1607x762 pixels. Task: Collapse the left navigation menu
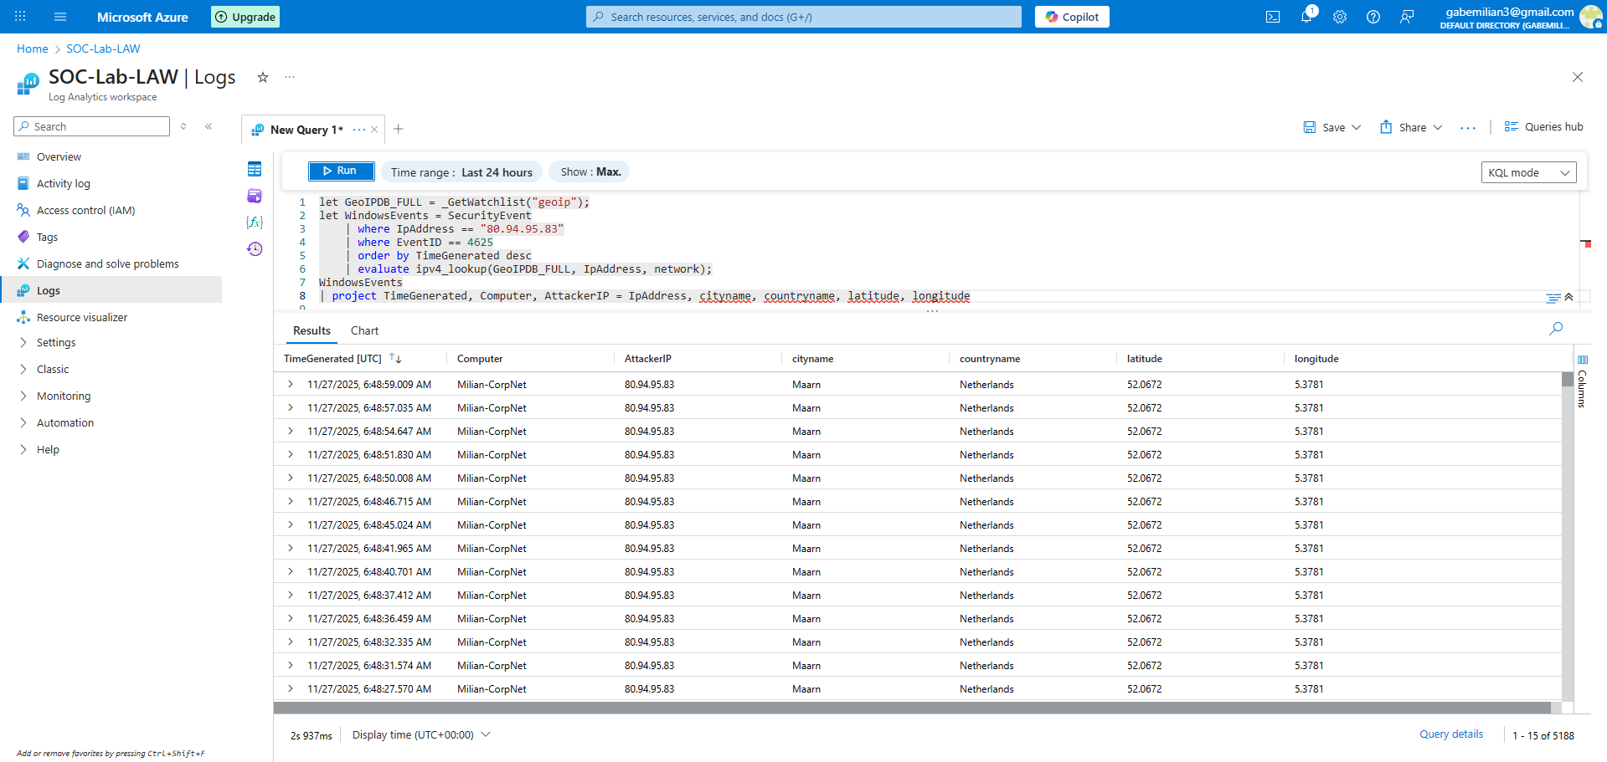pyautogui.click(x=209, y=126)
